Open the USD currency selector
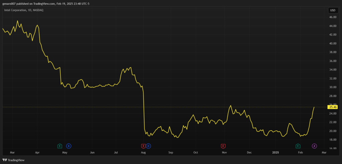This screenshot has width=342, height=164. [333, 10]
